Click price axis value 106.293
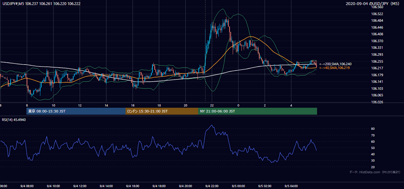This screenshot has height=189, width=404. (377, 54)
